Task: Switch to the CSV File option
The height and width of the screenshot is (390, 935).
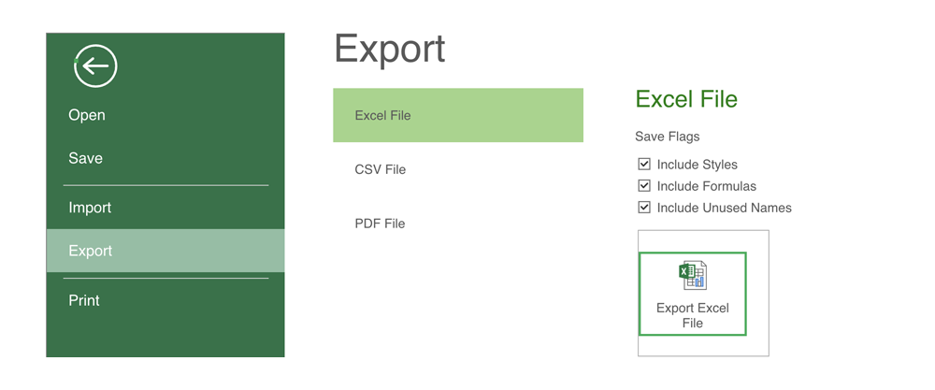Action: coord(381,169)
